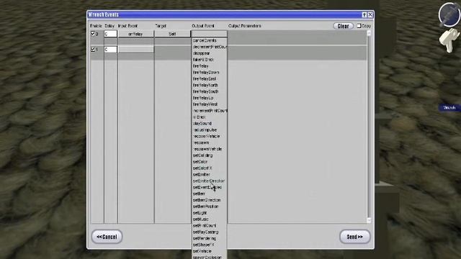Select setColliding output event
Image resolution: width=461 pixels, height=259 pixels.
click(202, 155)
